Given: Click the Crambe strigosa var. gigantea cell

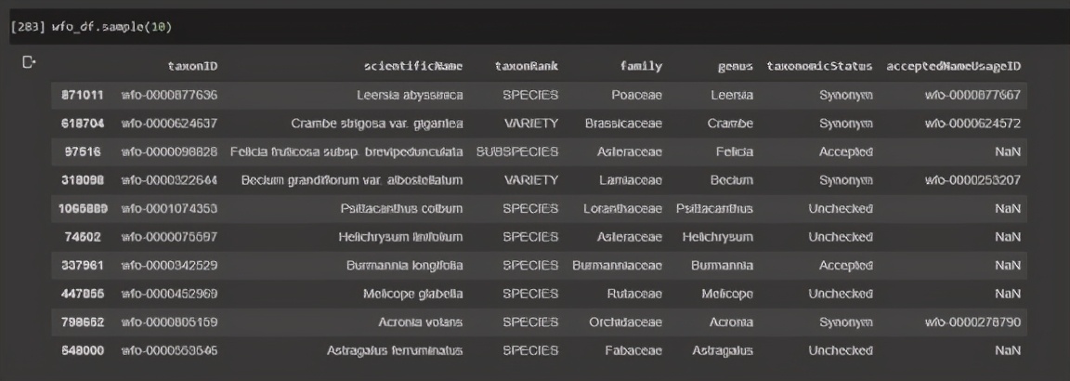Looking at the screenshot, I should pos(377,124).
